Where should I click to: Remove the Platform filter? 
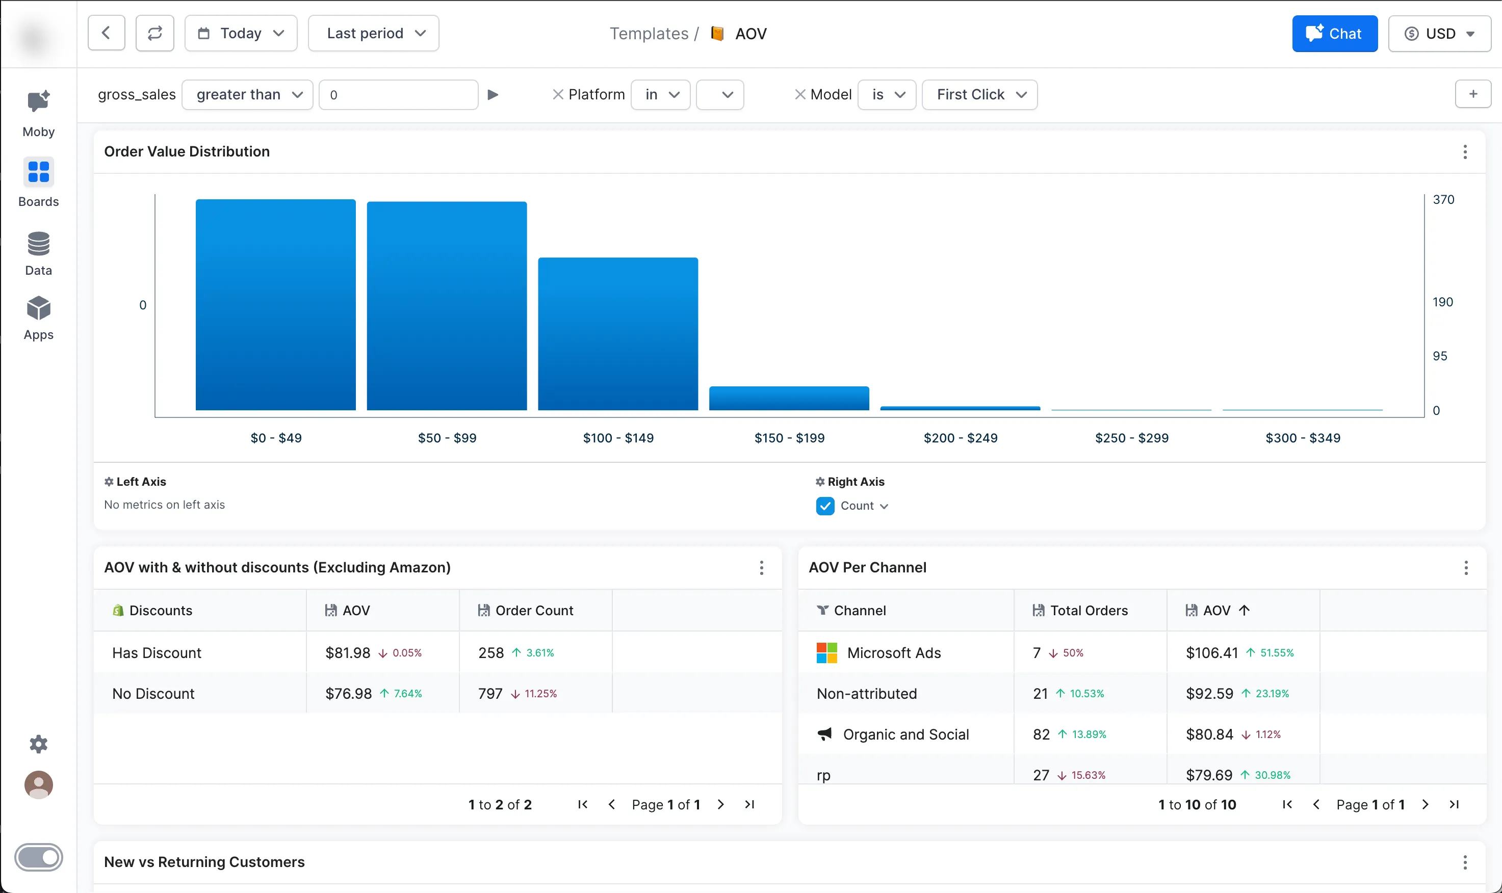pos(558,94)
